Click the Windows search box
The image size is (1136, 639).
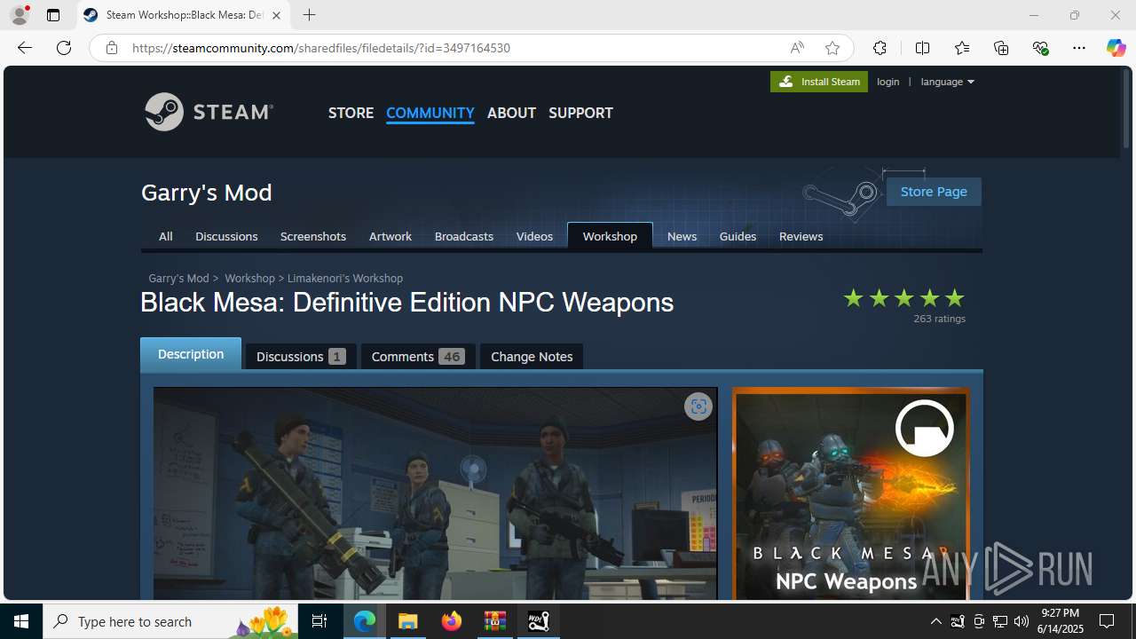(172, 621)
